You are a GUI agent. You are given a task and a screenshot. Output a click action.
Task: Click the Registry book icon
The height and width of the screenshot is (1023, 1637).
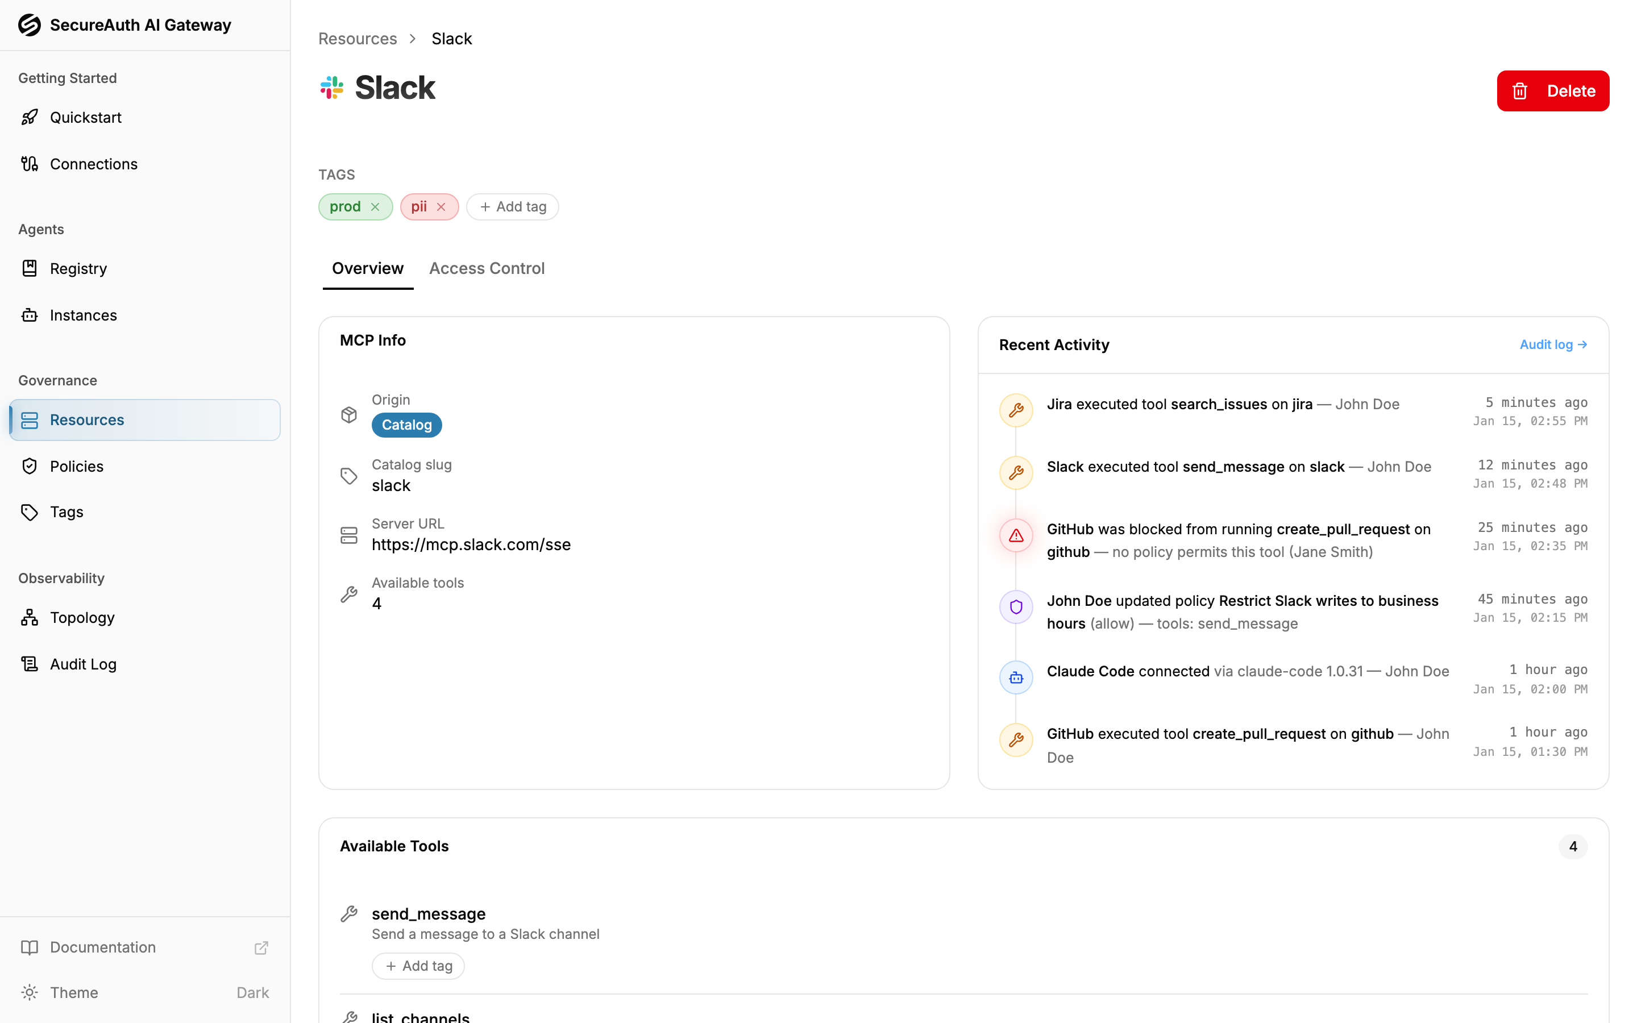[29, 269]
